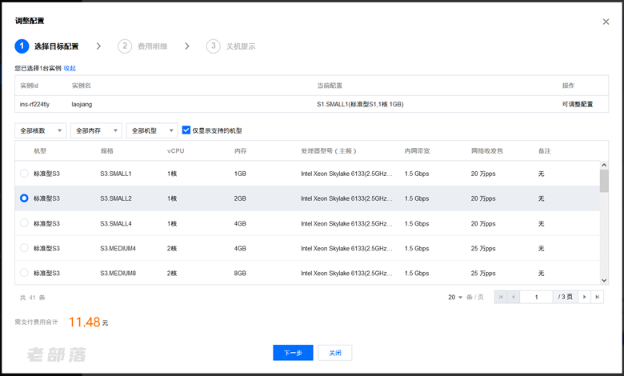Viewport: 624px width, 376px height.
Task: Click instance name laojiang
Action: coord(82,104)
